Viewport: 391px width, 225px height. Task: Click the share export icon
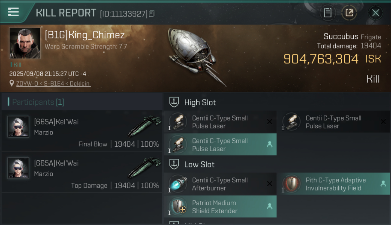tap(349, 13)
